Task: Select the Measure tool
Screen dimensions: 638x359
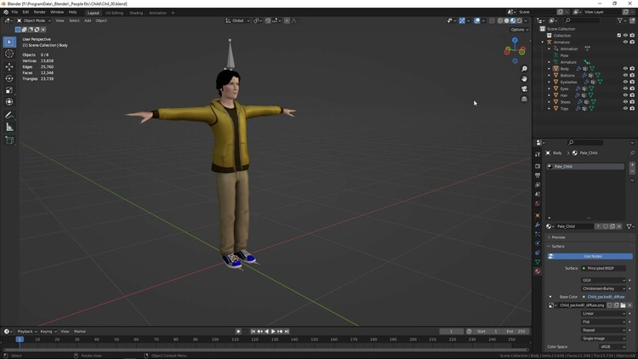Action: 9,127
